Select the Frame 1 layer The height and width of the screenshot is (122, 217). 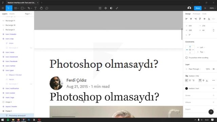point(8,111)
